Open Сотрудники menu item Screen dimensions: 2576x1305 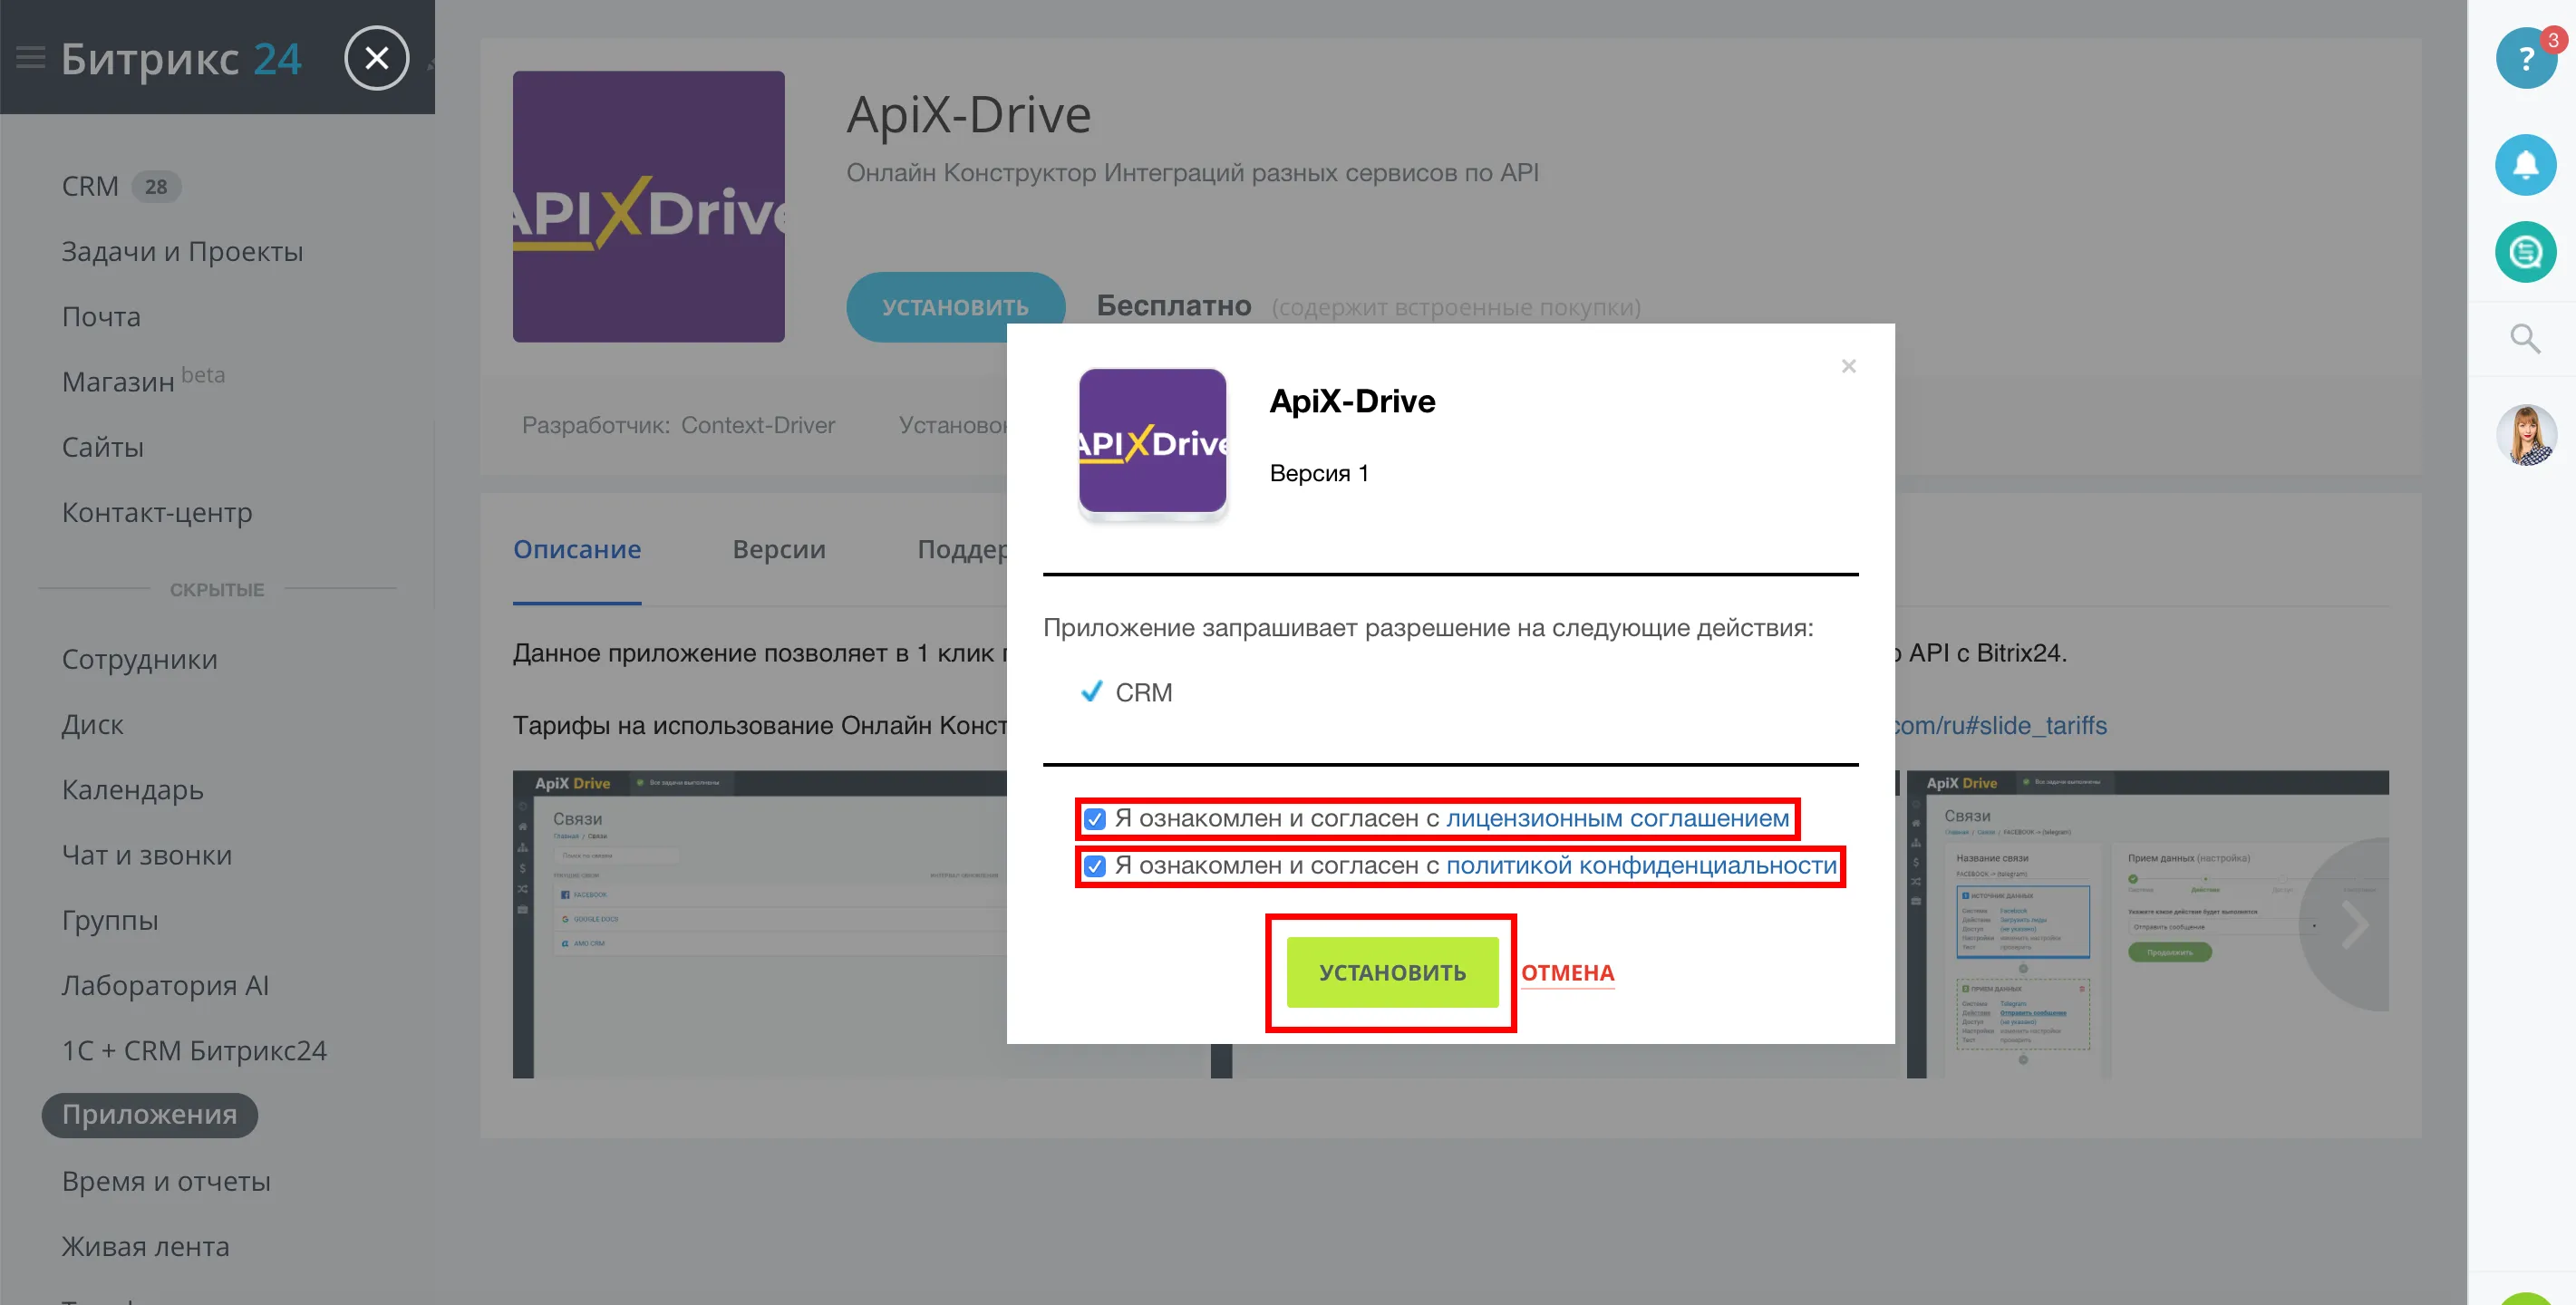click(139, 660)
